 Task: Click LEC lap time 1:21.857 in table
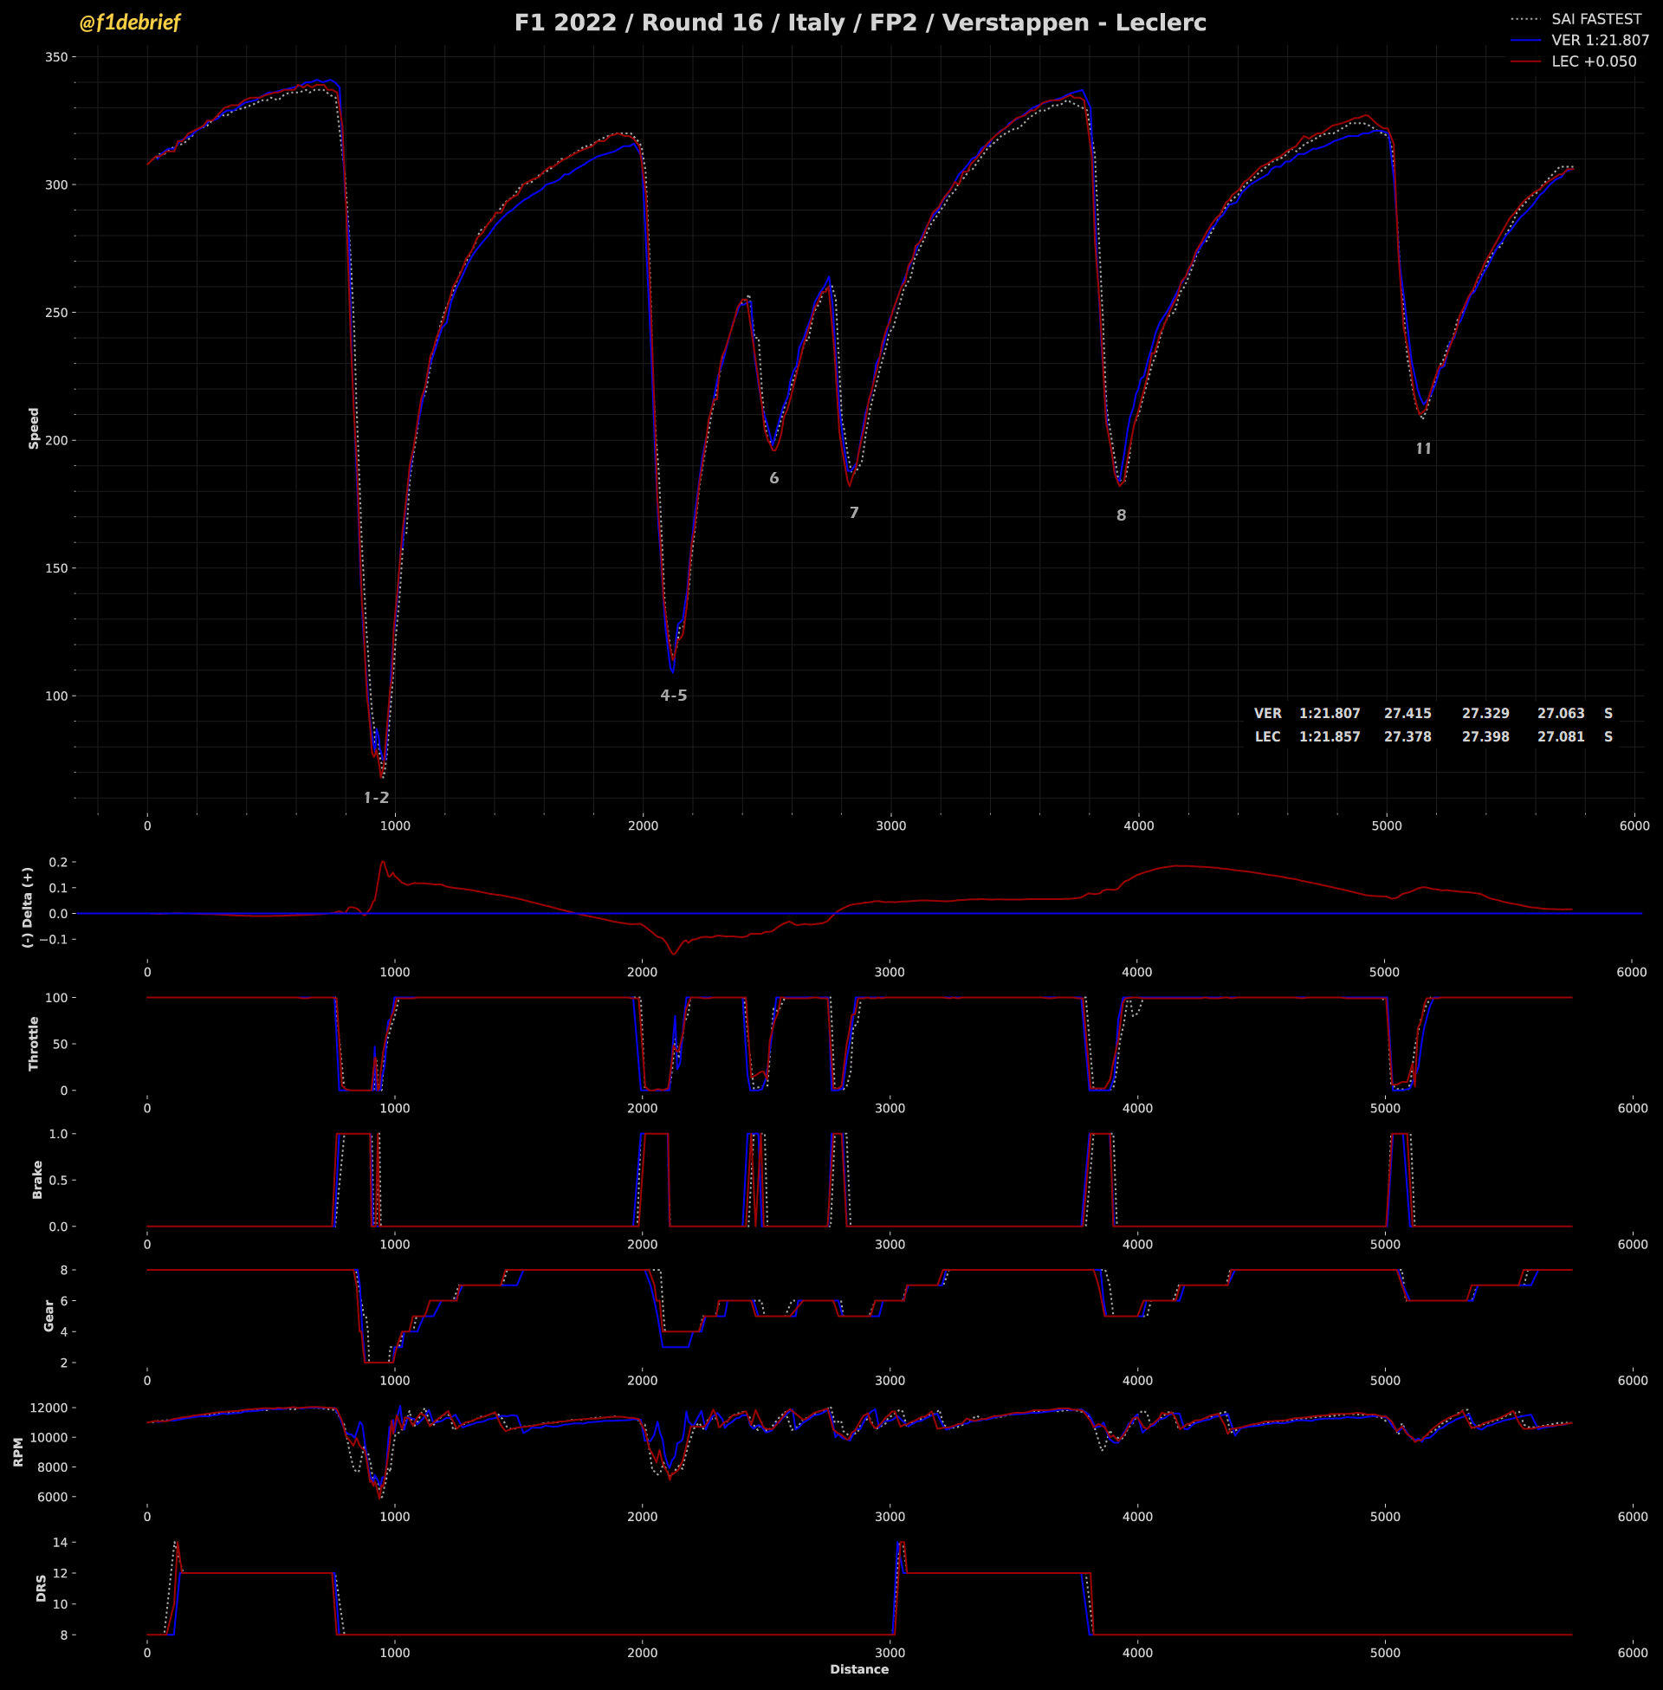pyautogui.click(x=1330, y=736)
